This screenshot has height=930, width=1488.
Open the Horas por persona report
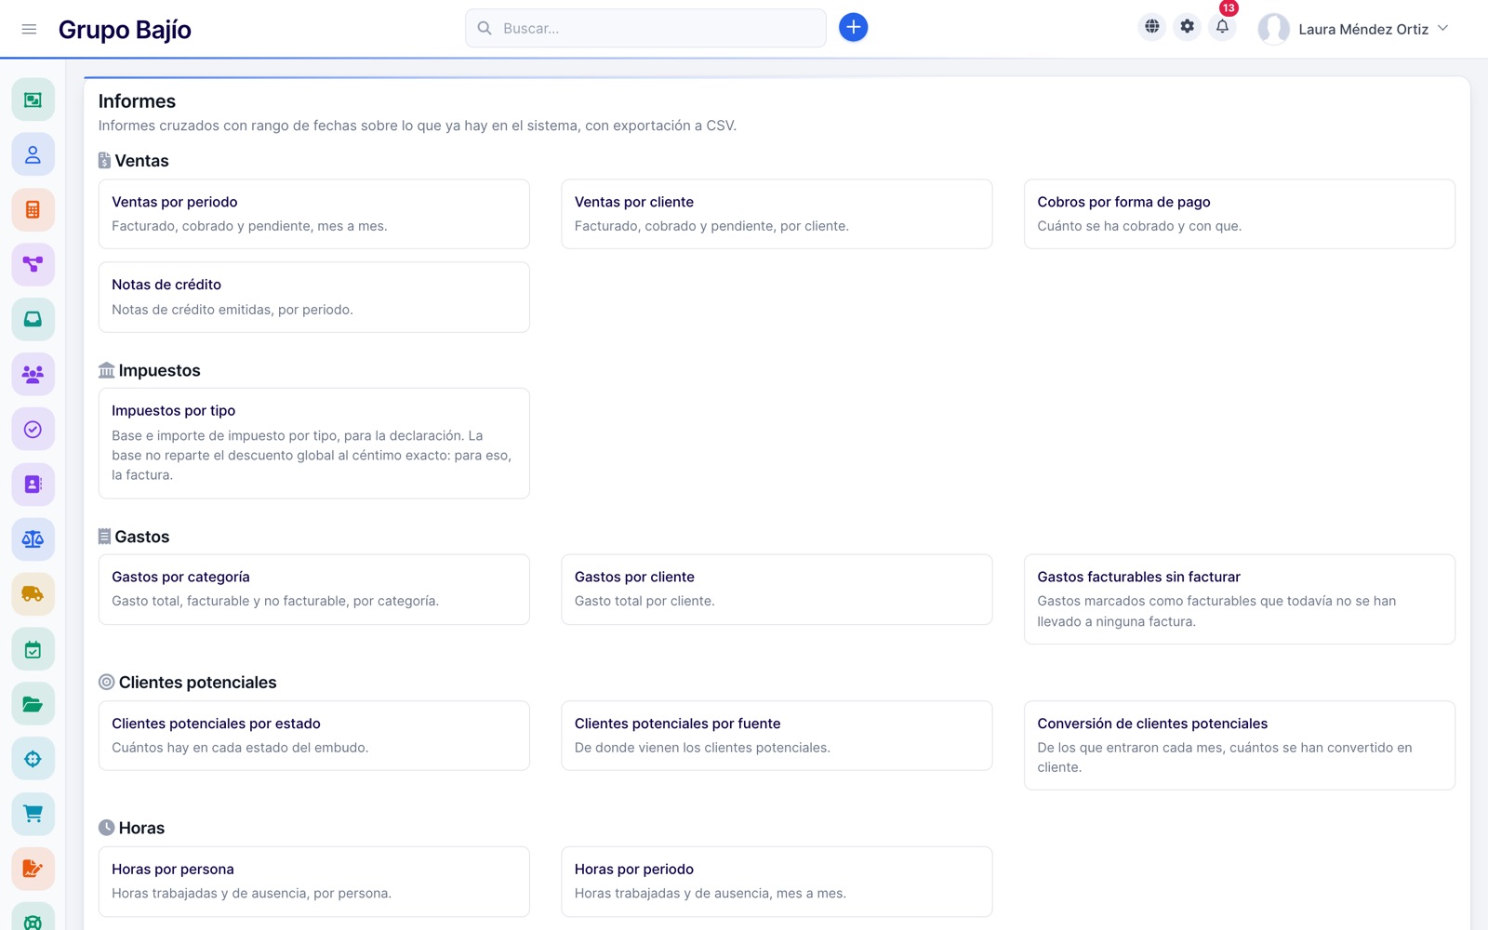[x=314, y=882]
